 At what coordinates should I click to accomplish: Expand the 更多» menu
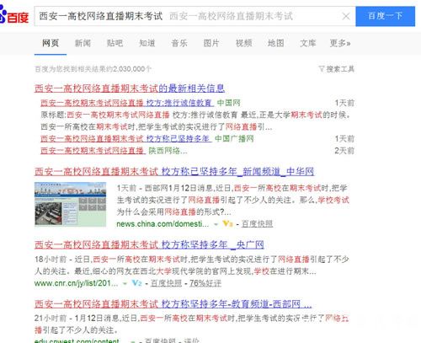coord(340,43)
